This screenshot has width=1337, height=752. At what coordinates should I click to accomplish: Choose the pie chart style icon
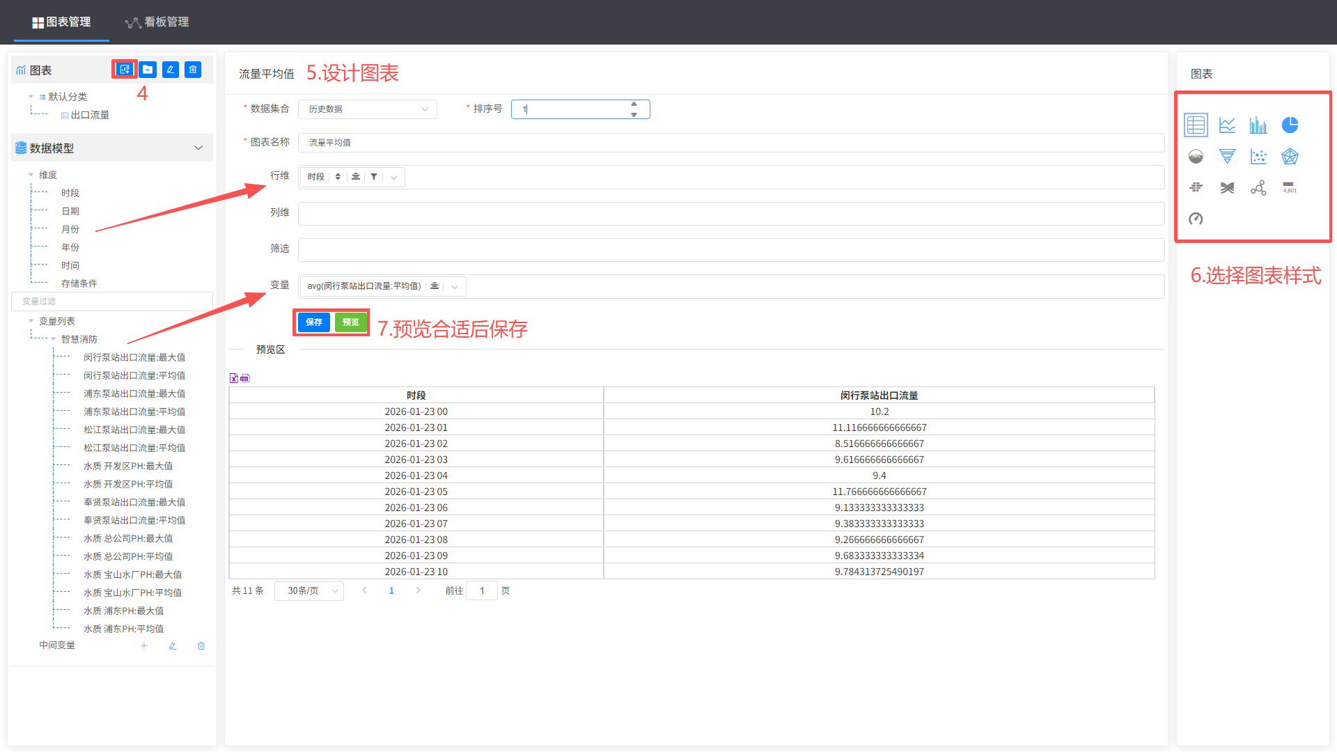(1290, 125)
